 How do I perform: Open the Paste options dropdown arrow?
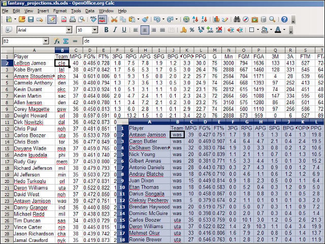pos(138,19)
